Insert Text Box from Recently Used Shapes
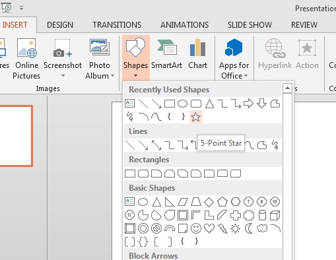The height and width of the screenshot is (260, 336). 129,103
